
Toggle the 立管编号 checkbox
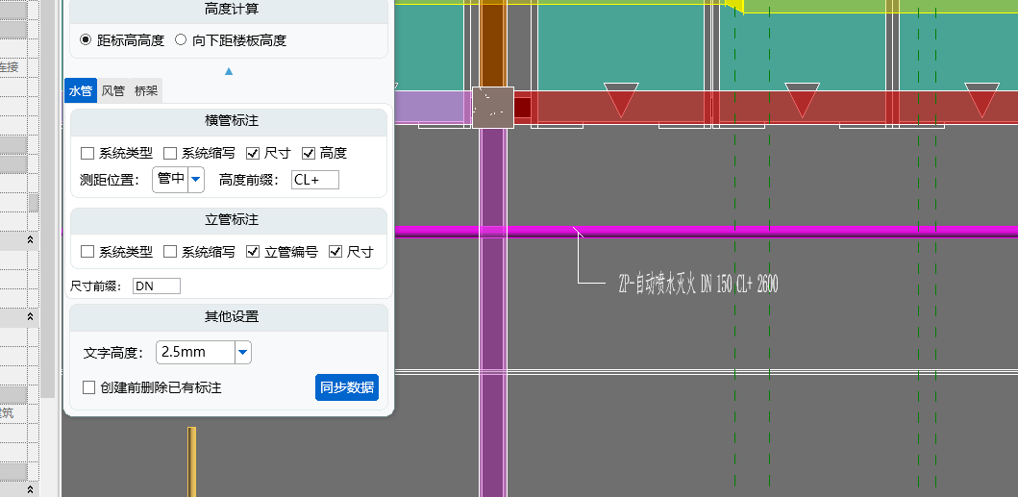point(253,252)
